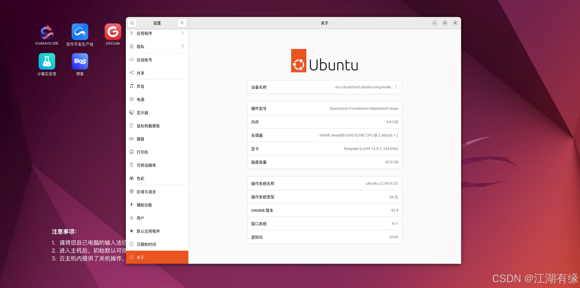Click the highlighted 关于 sidebar entry
This screenshot has height=288, width=580.
point(157,257)
